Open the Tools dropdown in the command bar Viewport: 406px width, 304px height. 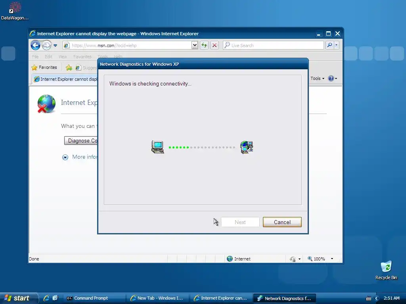tap(317, 78)
